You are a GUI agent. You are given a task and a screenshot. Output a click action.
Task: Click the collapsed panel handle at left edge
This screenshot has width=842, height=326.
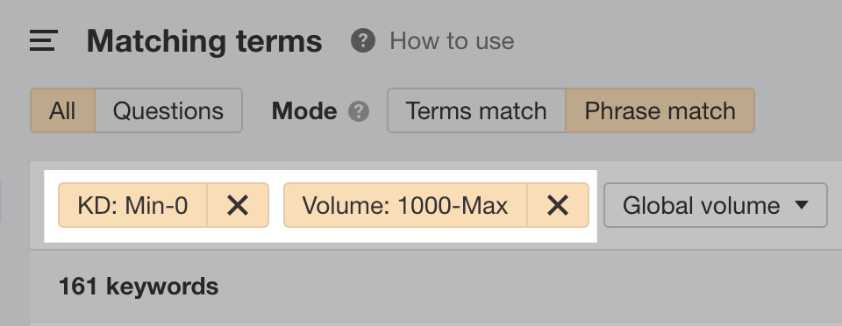pyautogui.click(x=1, y=201)
